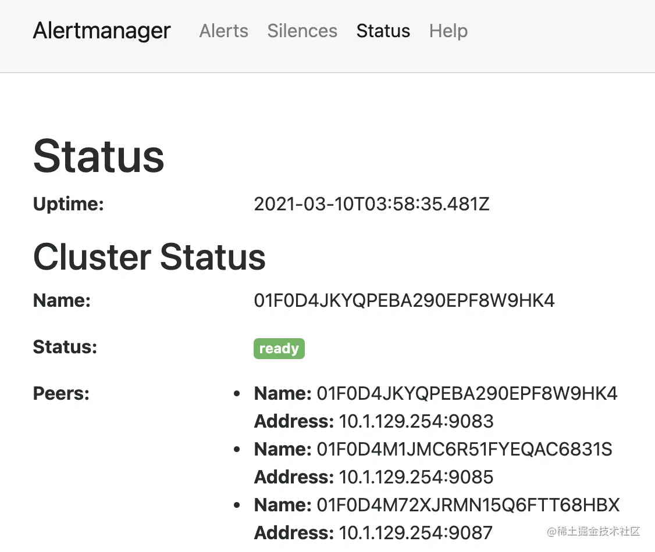Click address 10.1.129.254:9083
The image size is (655, 552).
pyautogui.click(x=415, y=421)
